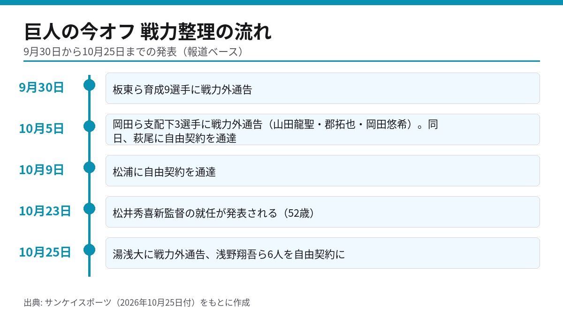Image resolution: width=563 pixels, height=316 pixels.
Task: Click the timeline marker for 10月25日
Action: (x=89, y=250)
